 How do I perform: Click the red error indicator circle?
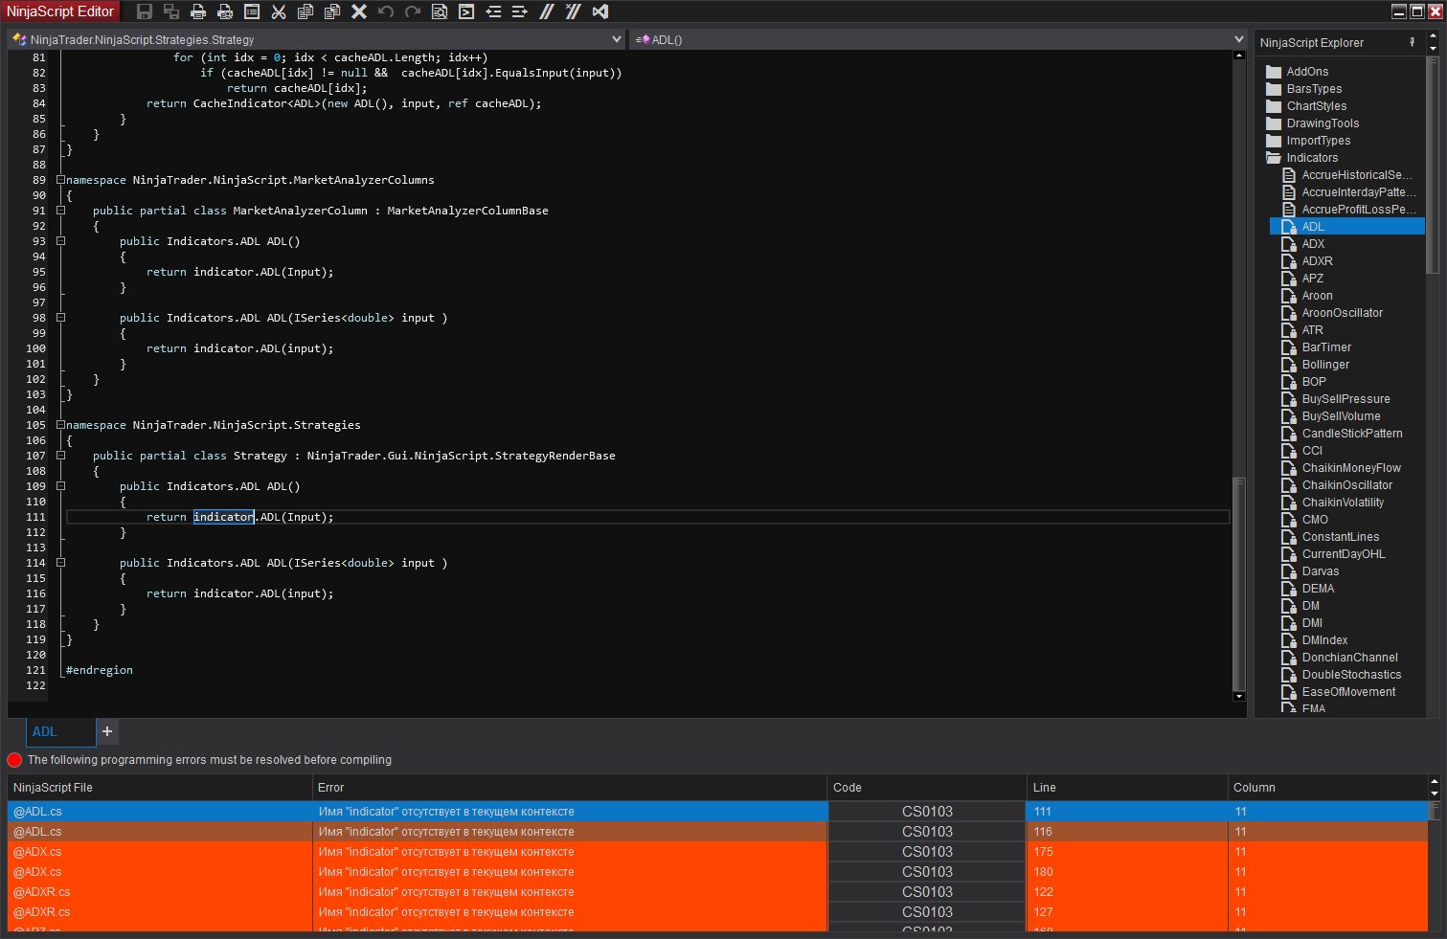tap(14, 760)
